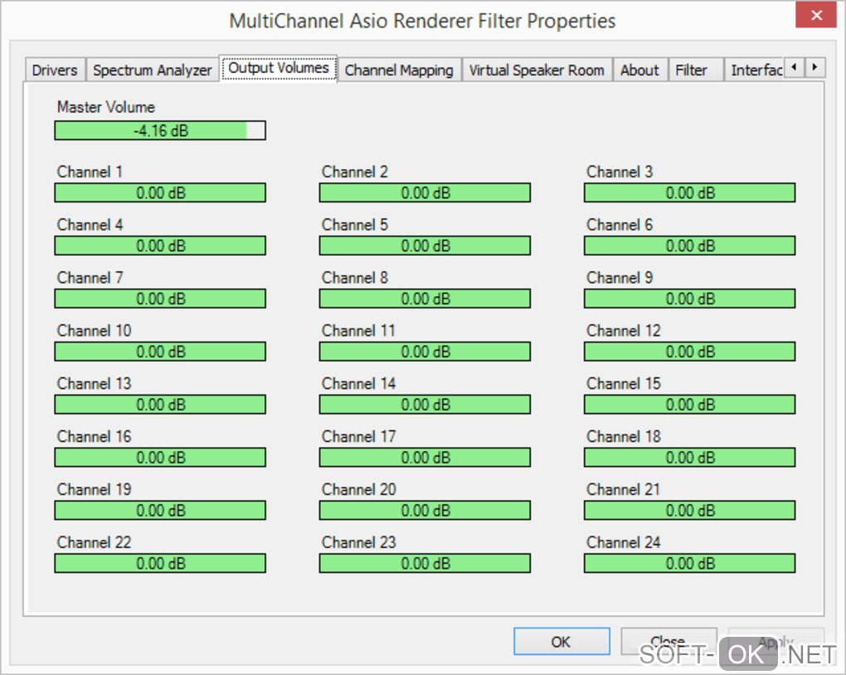
Task: Set the Channel 19 volume level
Action: tap(160, 511)
